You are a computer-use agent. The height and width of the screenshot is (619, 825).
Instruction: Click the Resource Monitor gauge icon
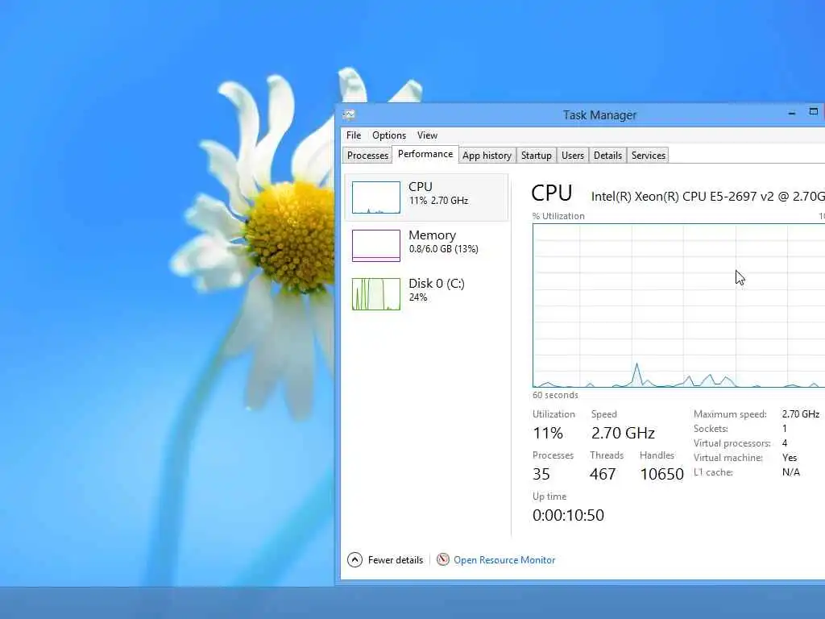point(443,559)
